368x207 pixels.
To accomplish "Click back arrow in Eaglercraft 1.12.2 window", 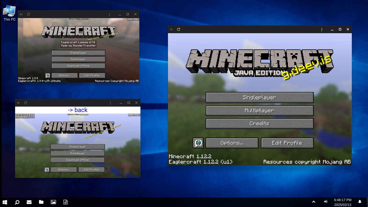I will tap(171, 29).
